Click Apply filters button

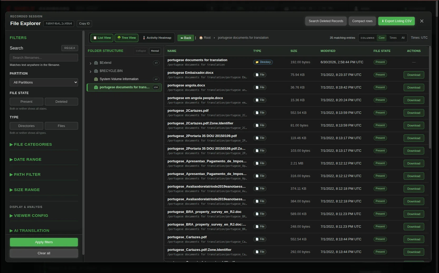tap(44, 242)
